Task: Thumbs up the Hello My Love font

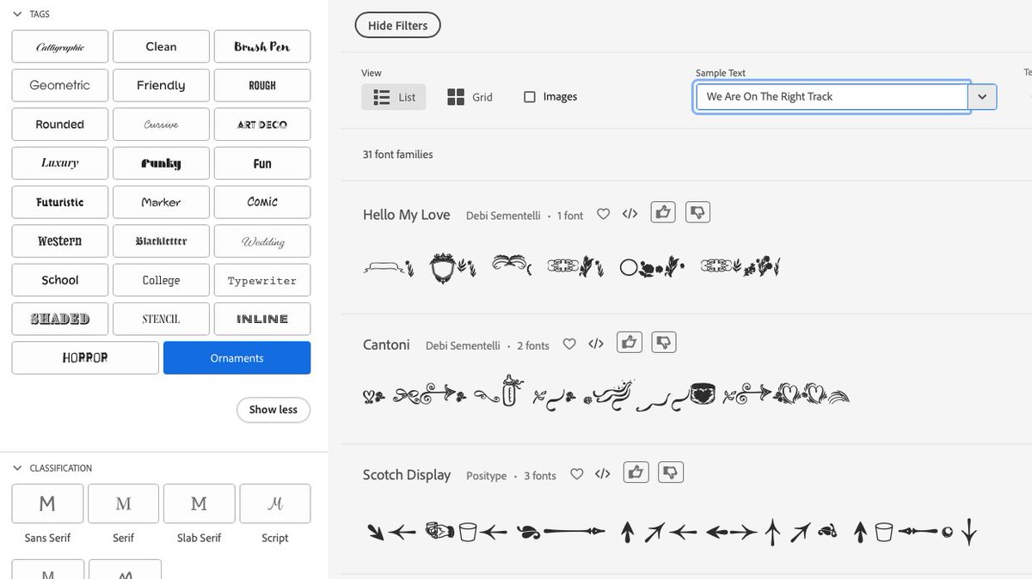Action: click(663, 212)
